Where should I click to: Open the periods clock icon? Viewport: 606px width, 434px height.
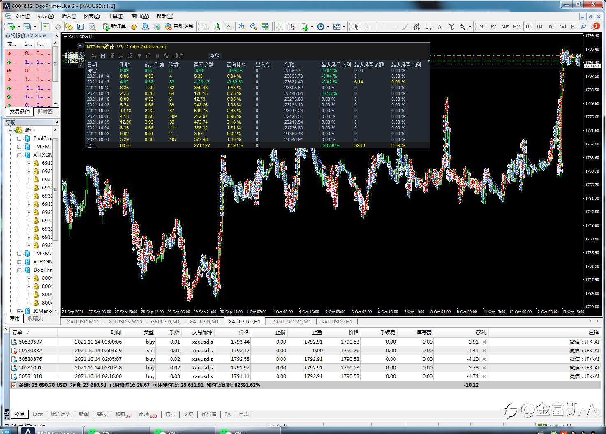321,27
